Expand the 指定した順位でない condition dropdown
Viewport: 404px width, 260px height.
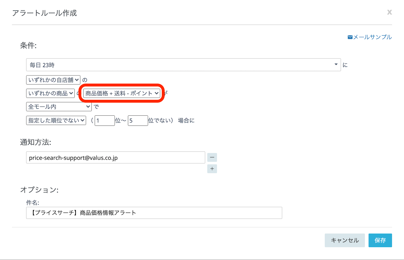pyautogui.click(x=56, y=120)
